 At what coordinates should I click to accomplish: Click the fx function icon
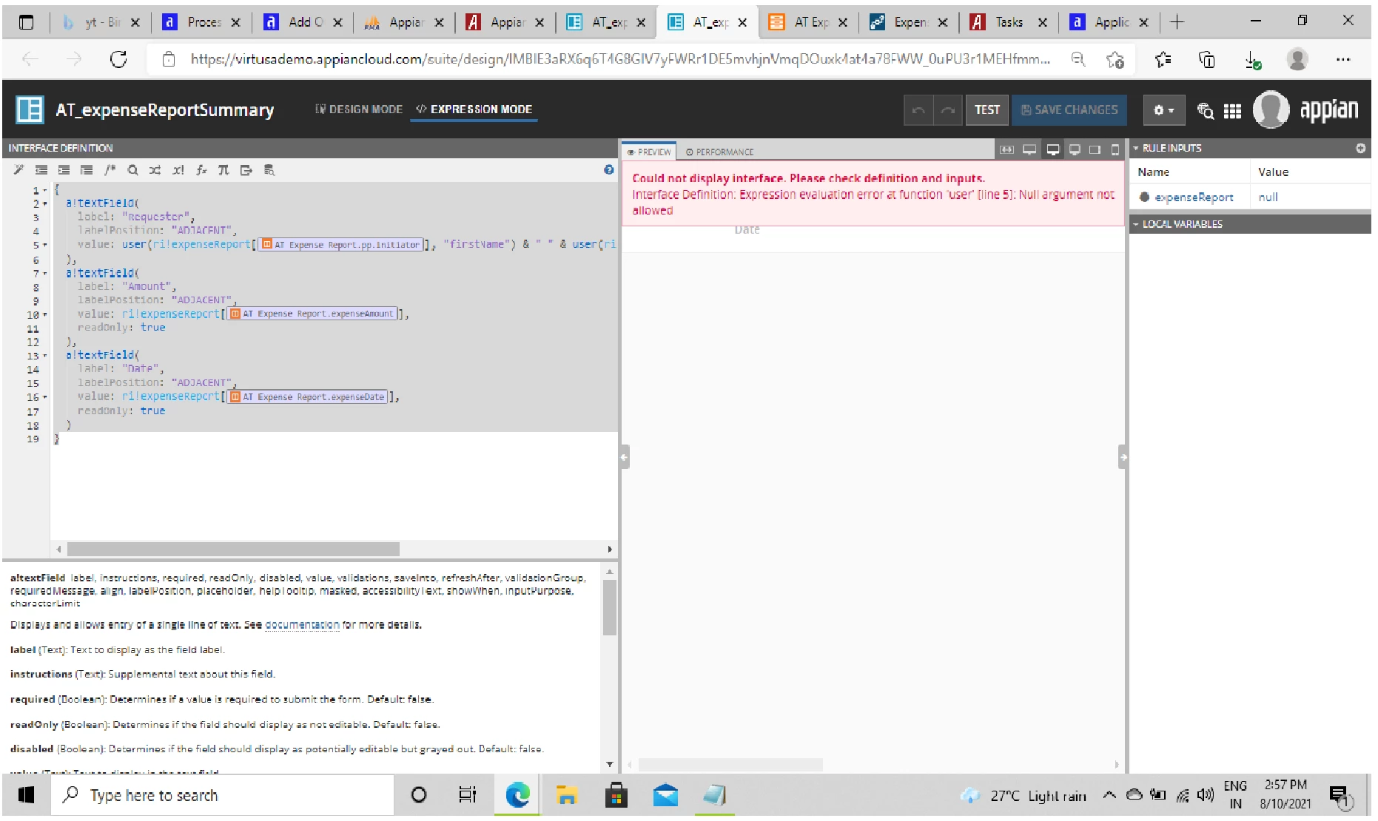coord(201,170)
